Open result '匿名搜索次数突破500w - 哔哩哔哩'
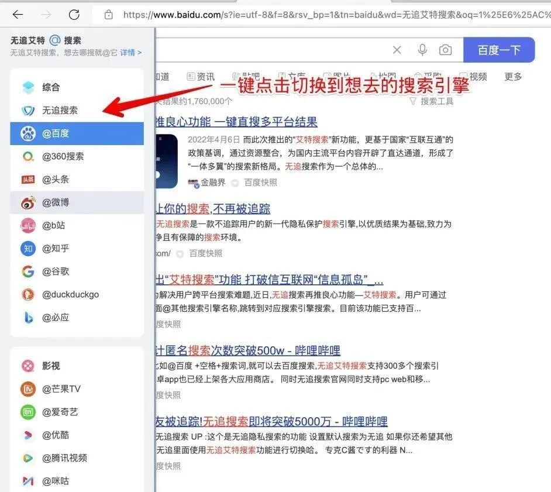 coord(248,350)
